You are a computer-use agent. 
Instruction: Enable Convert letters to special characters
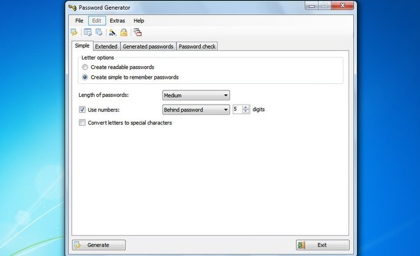[82, 123]
